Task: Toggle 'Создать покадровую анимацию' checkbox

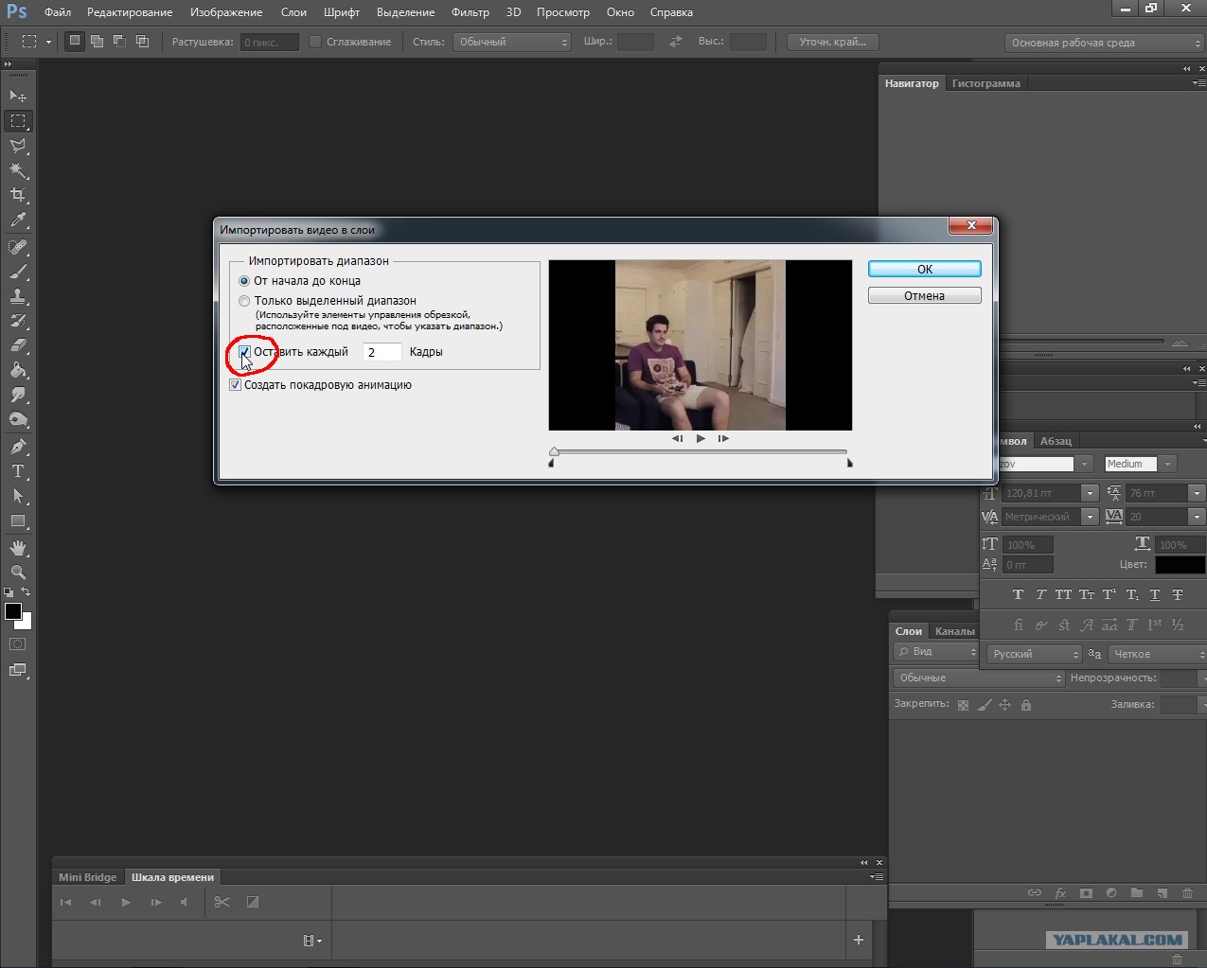Action: tap(235, 385)
